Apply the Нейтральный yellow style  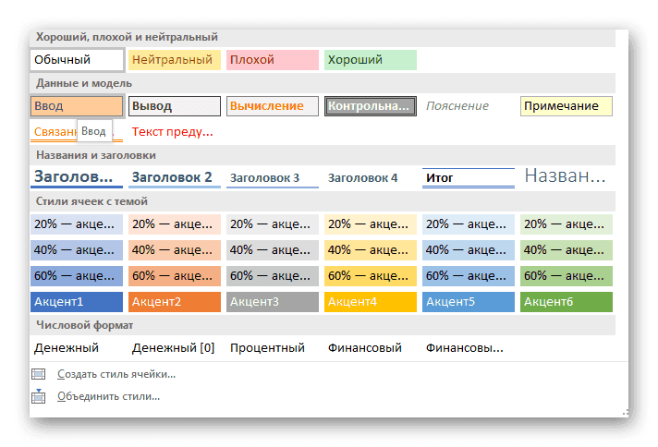(x=175, y=60)
